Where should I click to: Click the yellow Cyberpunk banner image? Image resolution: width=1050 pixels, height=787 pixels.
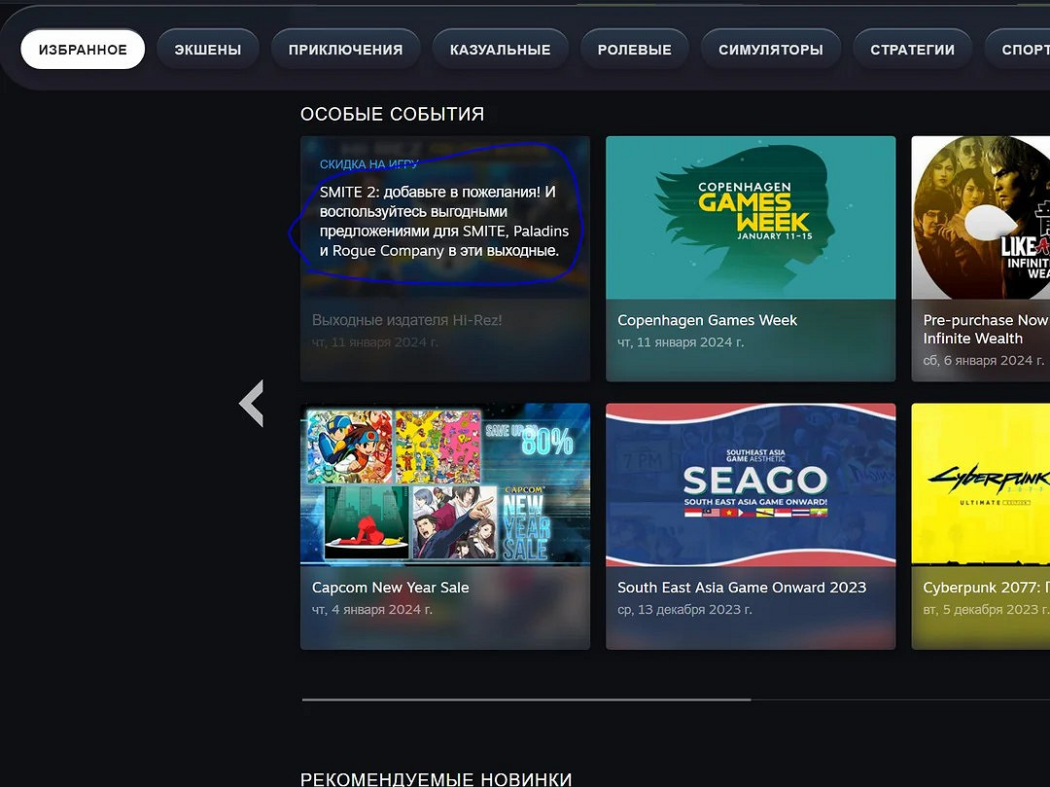coord(980,483)
